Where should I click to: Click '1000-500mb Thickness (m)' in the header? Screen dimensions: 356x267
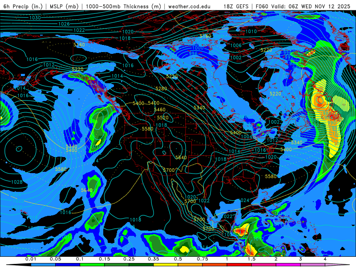[x=123, y=7]
